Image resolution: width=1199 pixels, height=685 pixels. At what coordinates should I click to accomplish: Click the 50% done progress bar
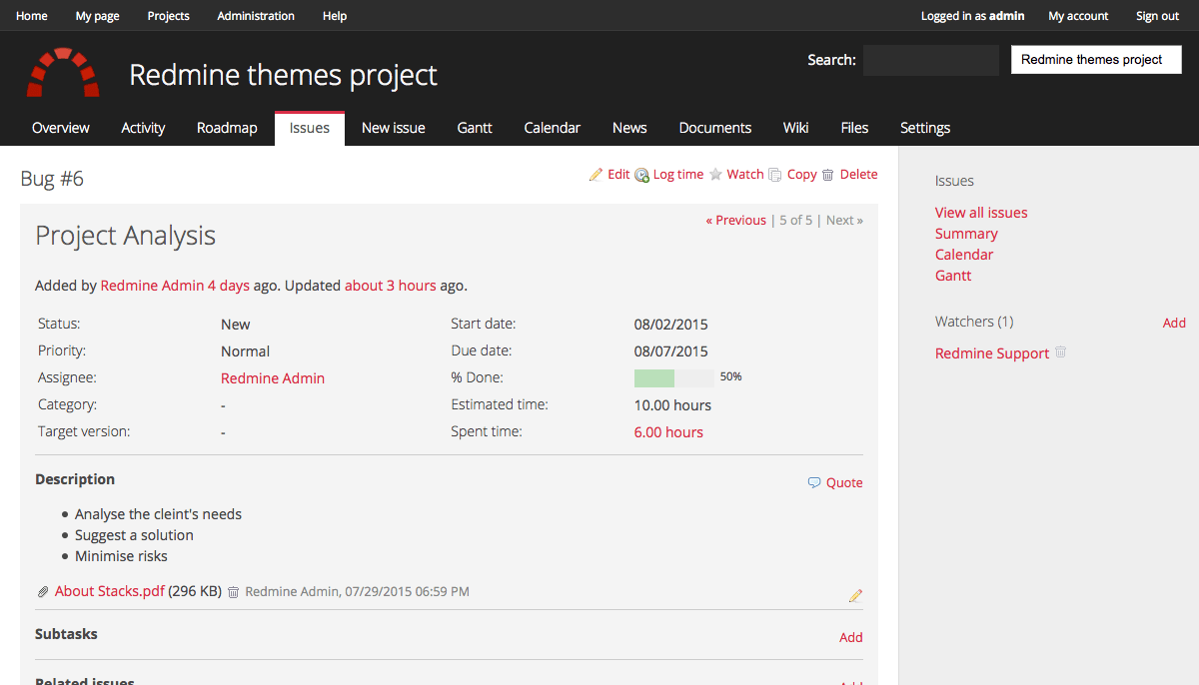point(674,378)
